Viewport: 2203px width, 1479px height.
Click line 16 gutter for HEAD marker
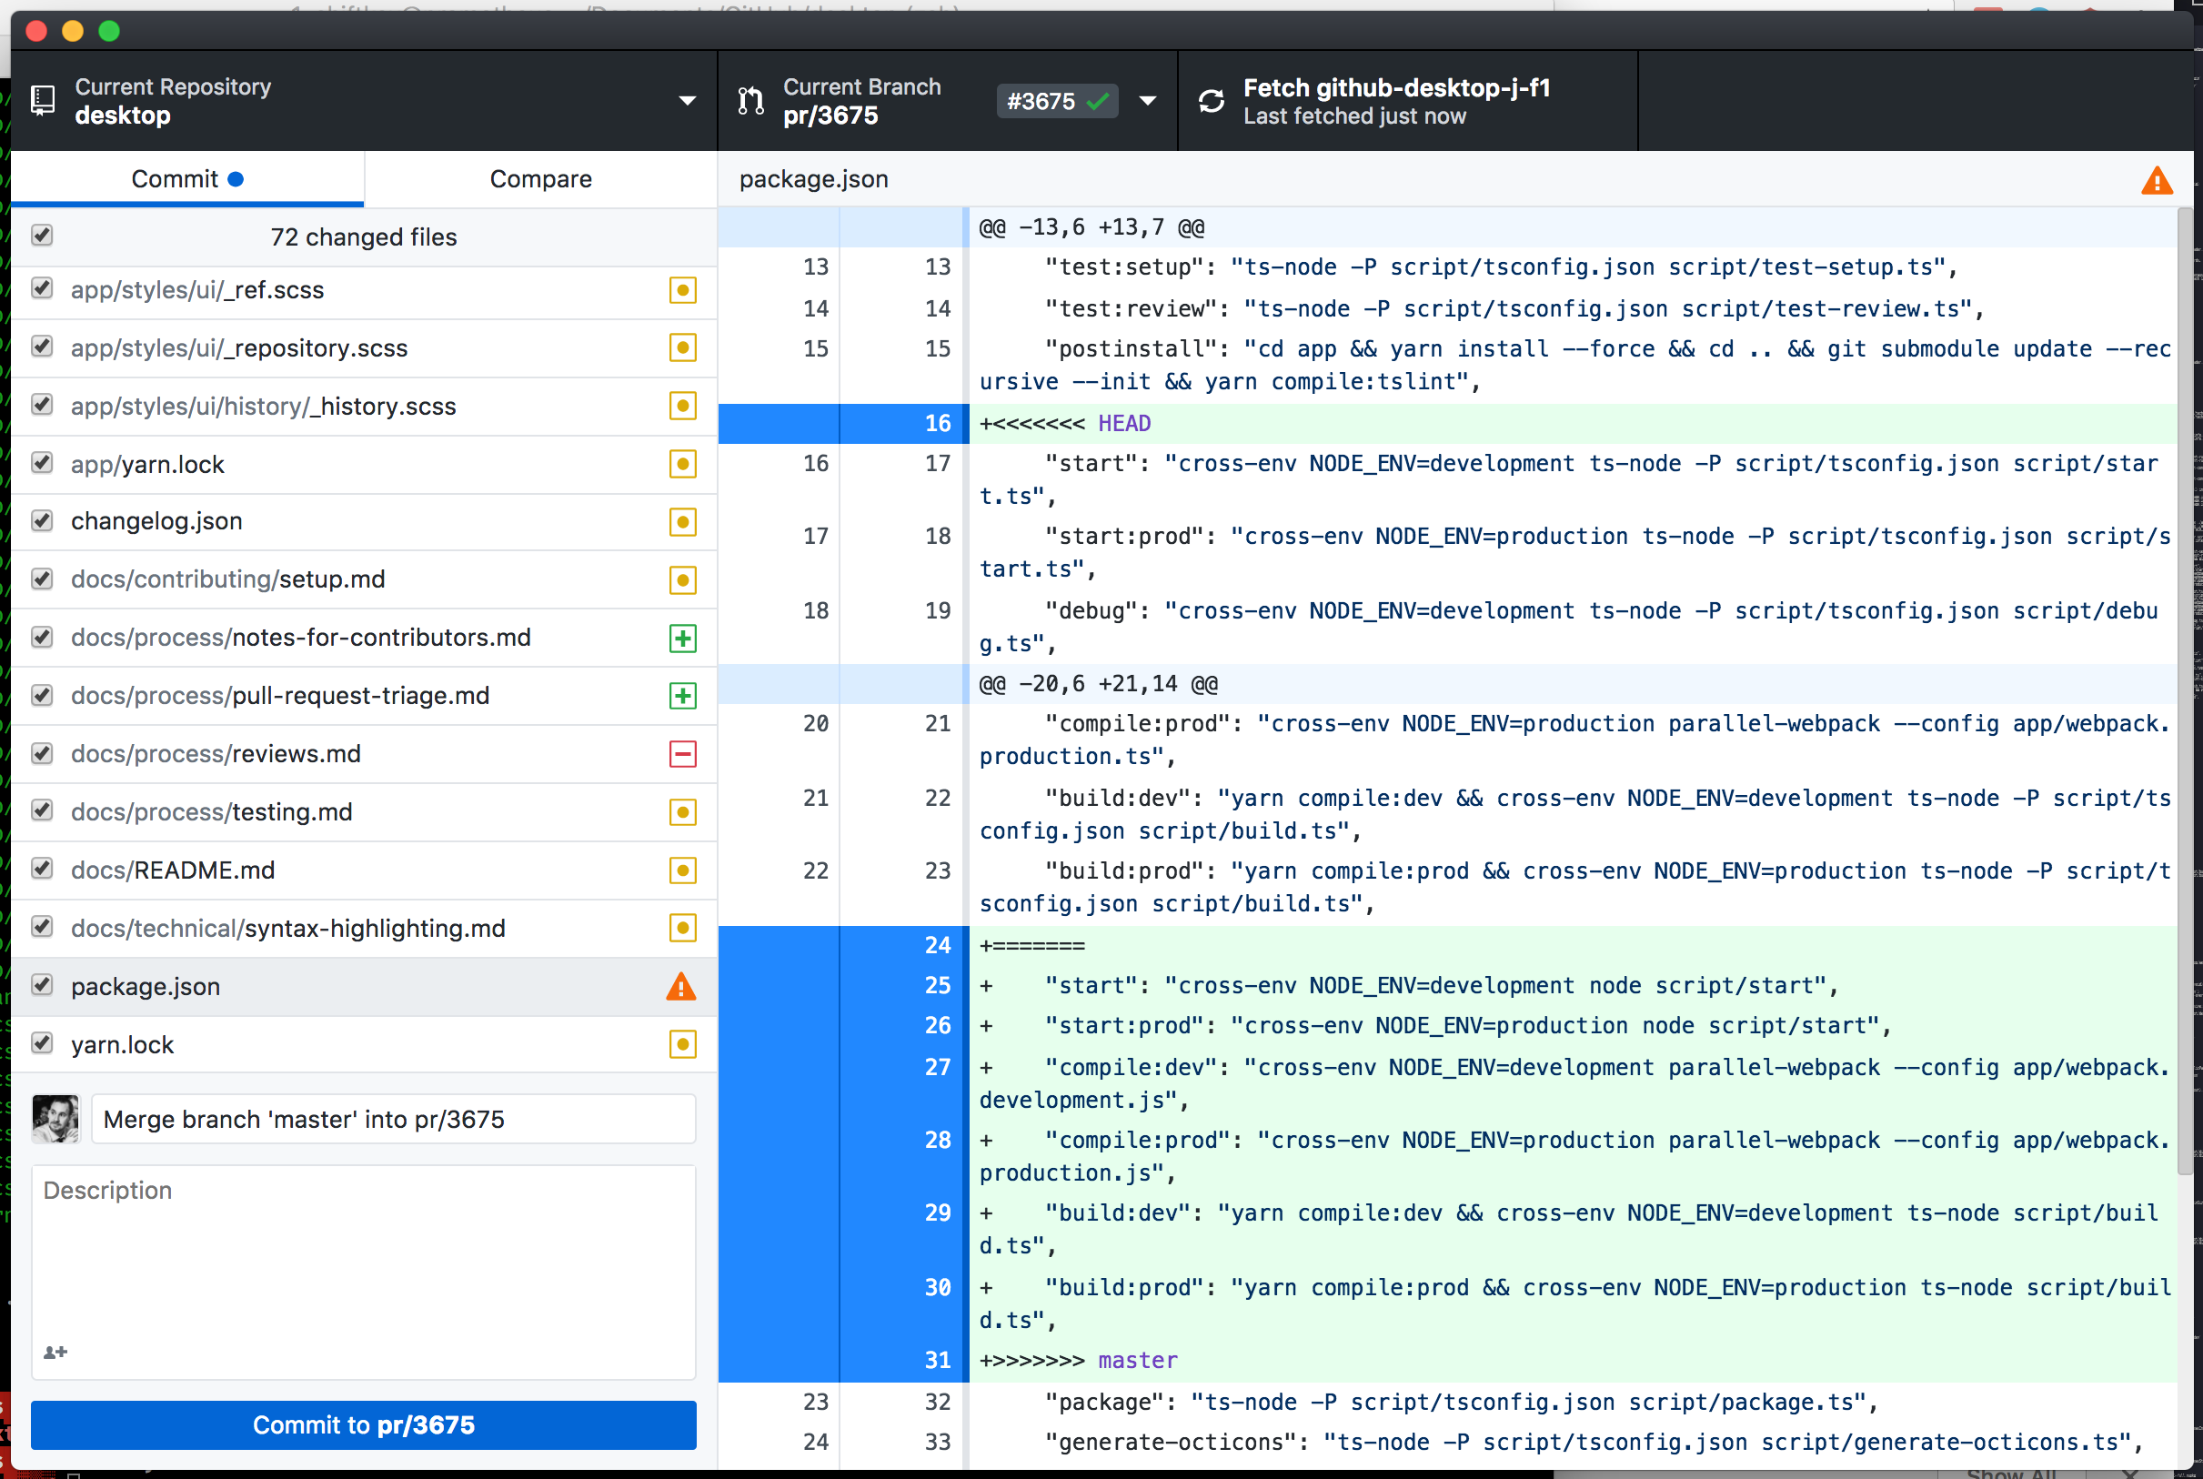[843, 424]
